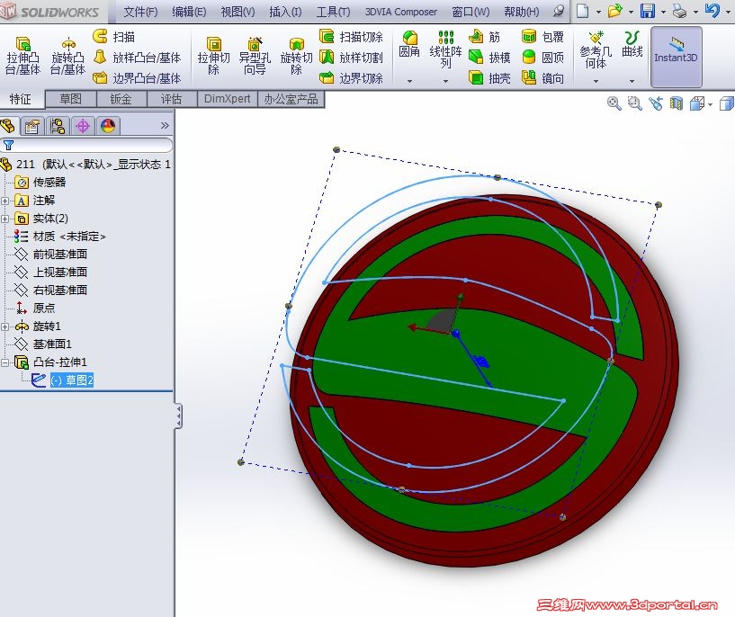Screen dimensions: 735x617
Task: Select the Wrap (包覆) tool
Action: point(542,37)
